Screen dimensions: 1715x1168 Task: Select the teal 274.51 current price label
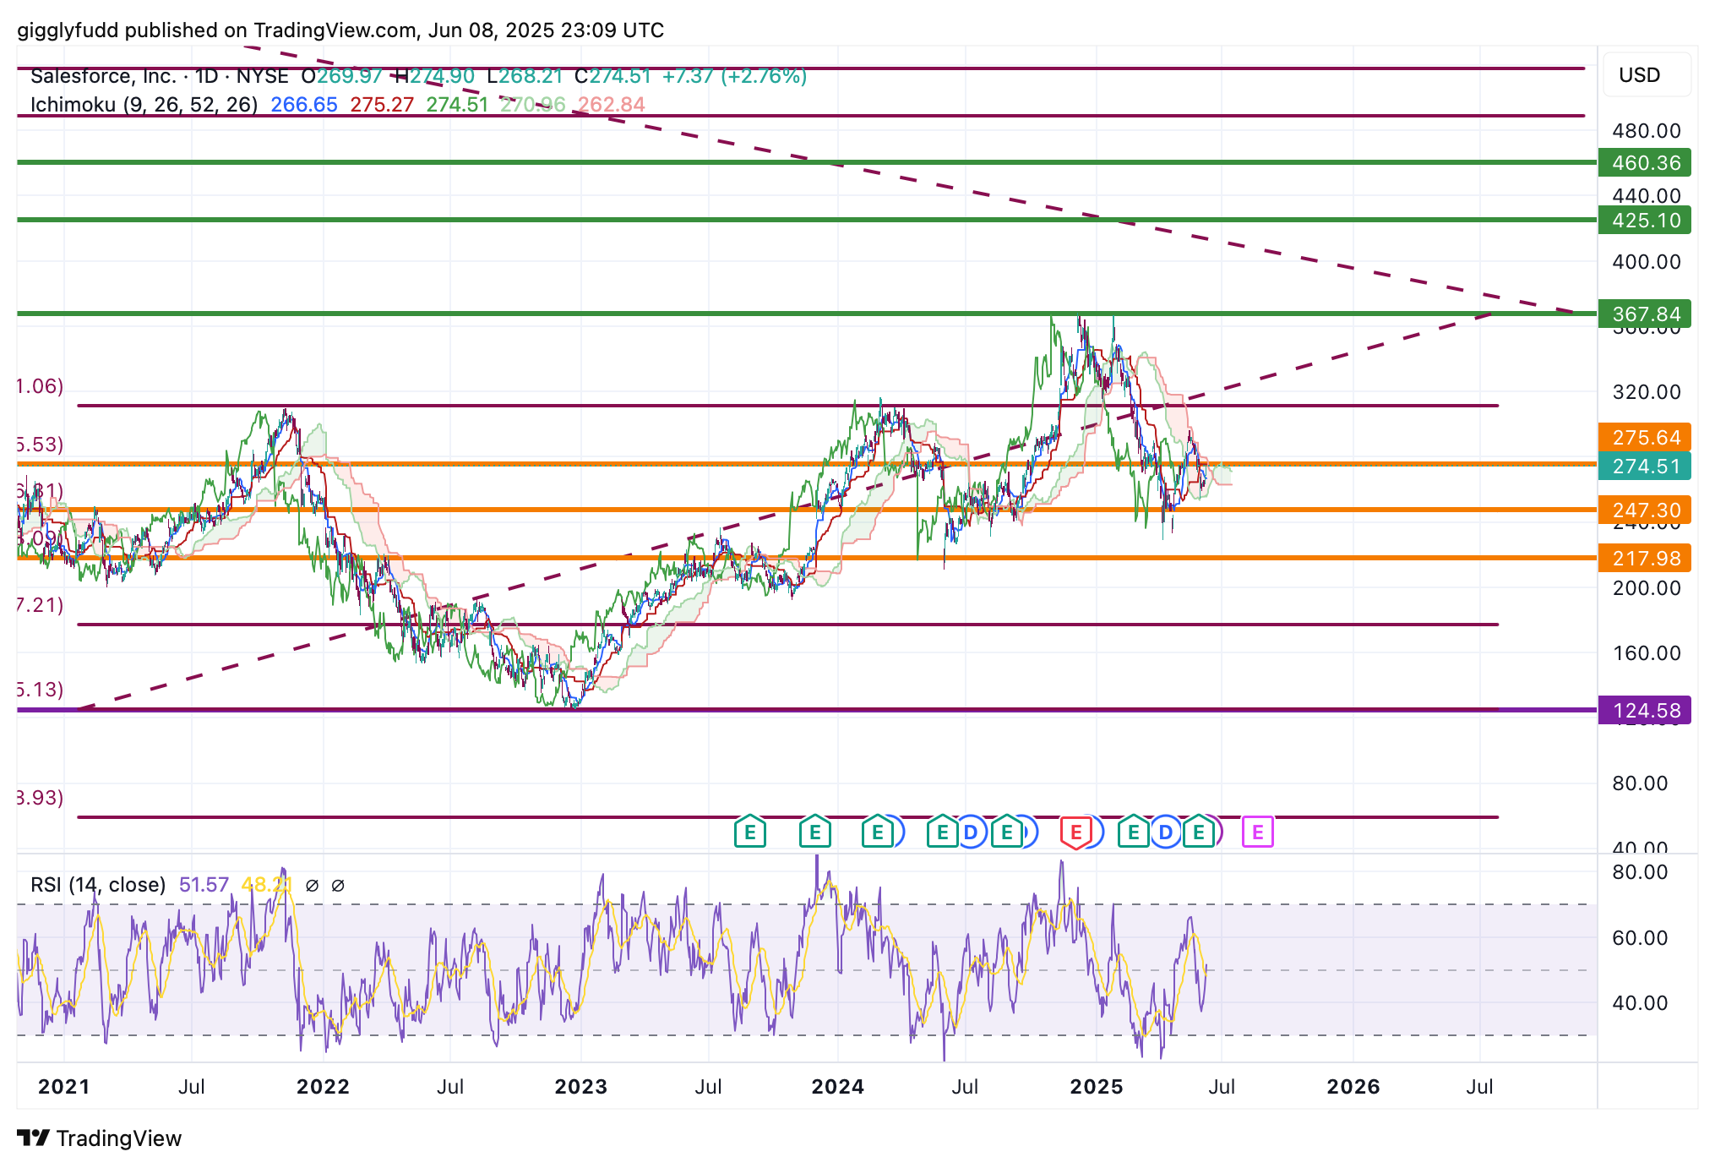point(1645,466)
